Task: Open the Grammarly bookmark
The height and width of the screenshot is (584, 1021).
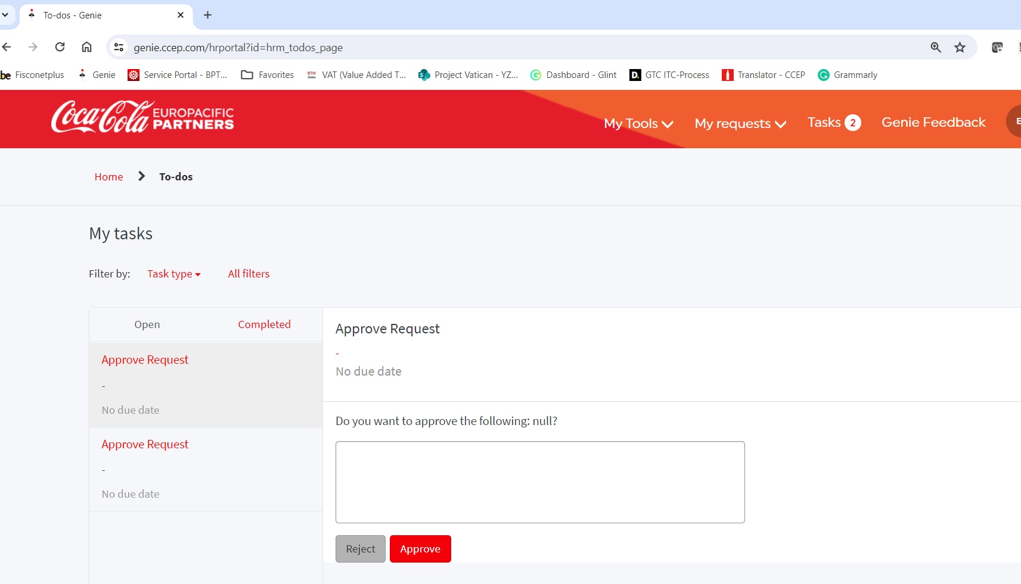Action: [x=848, y=75]
